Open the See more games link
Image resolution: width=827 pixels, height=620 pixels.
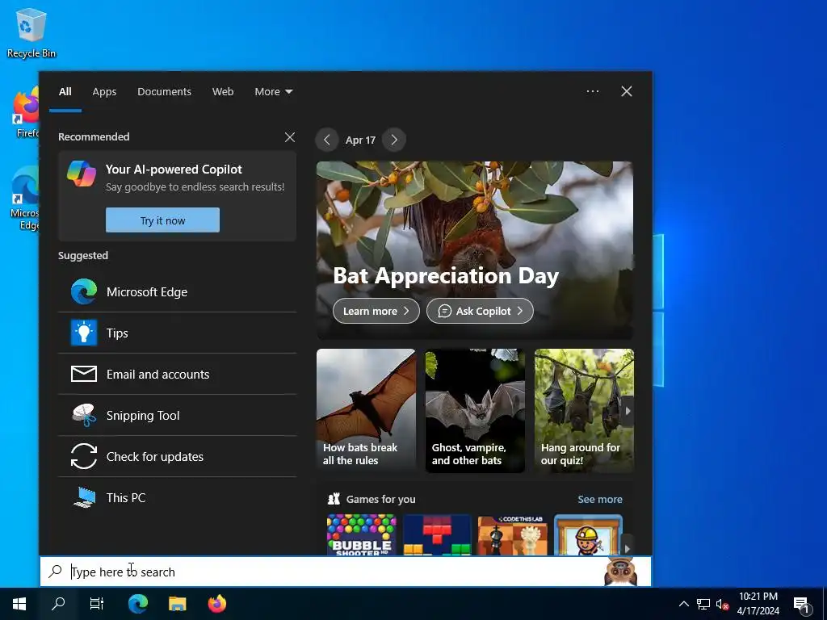(x=600, y=499)
